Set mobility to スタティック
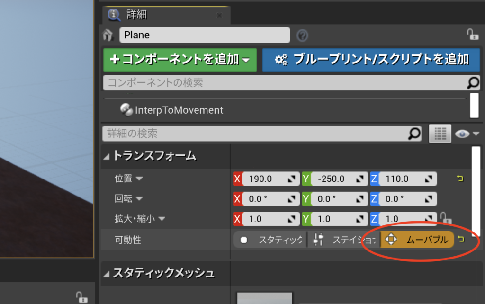485x304 pixels. (270, 240)
